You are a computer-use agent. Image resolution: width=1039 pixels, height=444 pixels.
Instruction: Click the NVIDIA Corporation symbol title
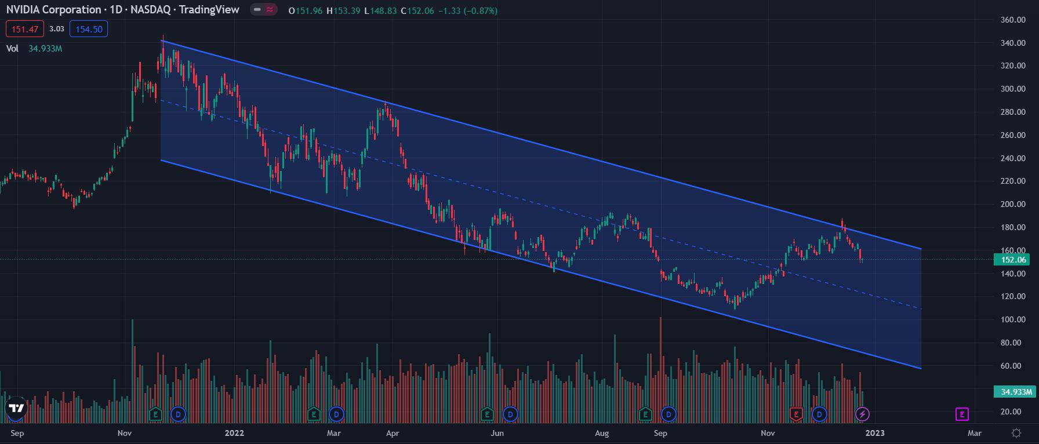pyautogui.click(x=54, y=10)
